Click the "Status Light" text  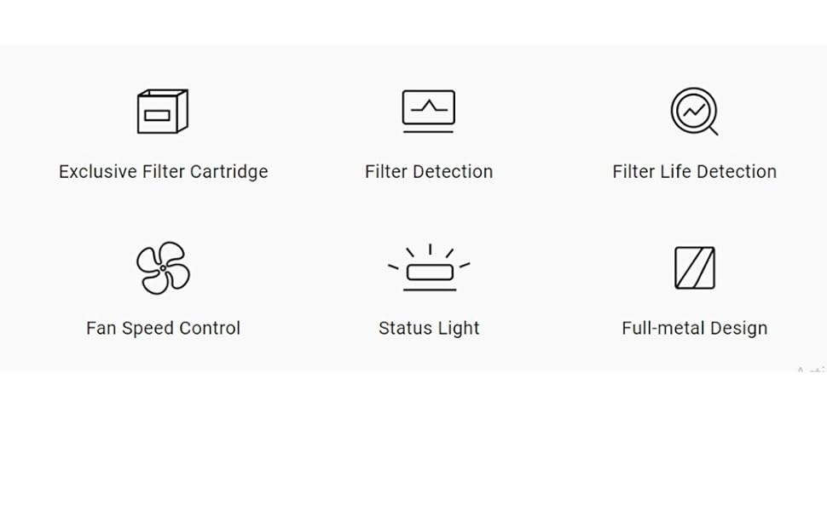tap(429, 328)
